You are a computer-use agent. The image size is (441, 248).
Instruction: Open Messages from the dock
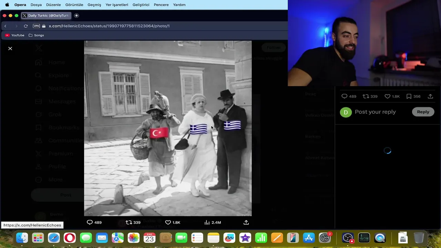point(86,238)
